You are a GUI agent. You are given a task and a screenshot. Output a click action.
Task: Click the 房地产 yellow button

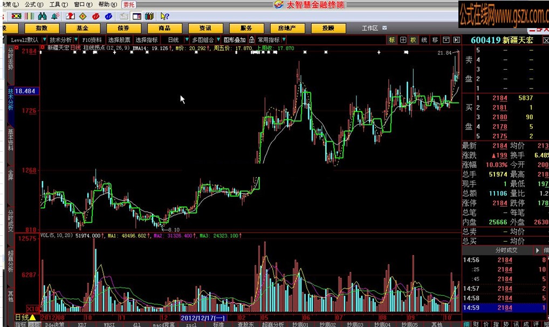coord(287,28)
